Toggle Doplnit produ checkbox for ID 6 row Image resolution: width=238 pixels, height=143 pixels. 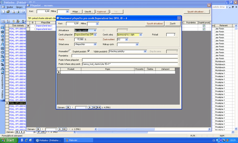pyautogui.click(x=204, y=29)
